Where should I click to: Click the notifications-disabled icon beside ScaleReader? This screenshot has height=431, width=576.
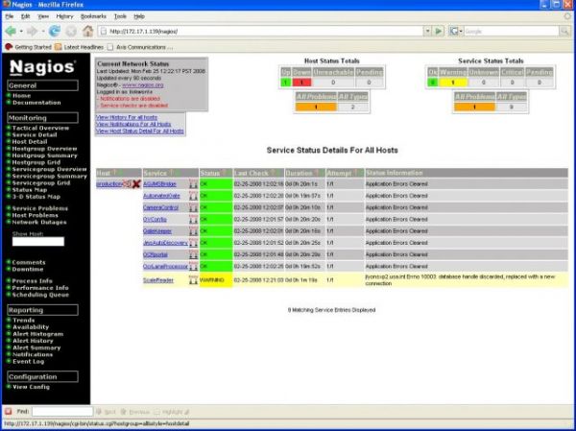pyautogui.click(x=193, y=279)
